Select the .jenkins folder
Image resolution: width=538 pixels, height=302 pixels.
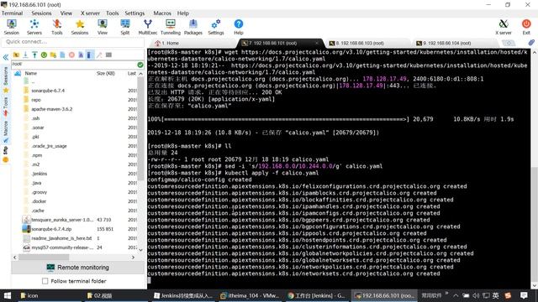pos(40,174)
